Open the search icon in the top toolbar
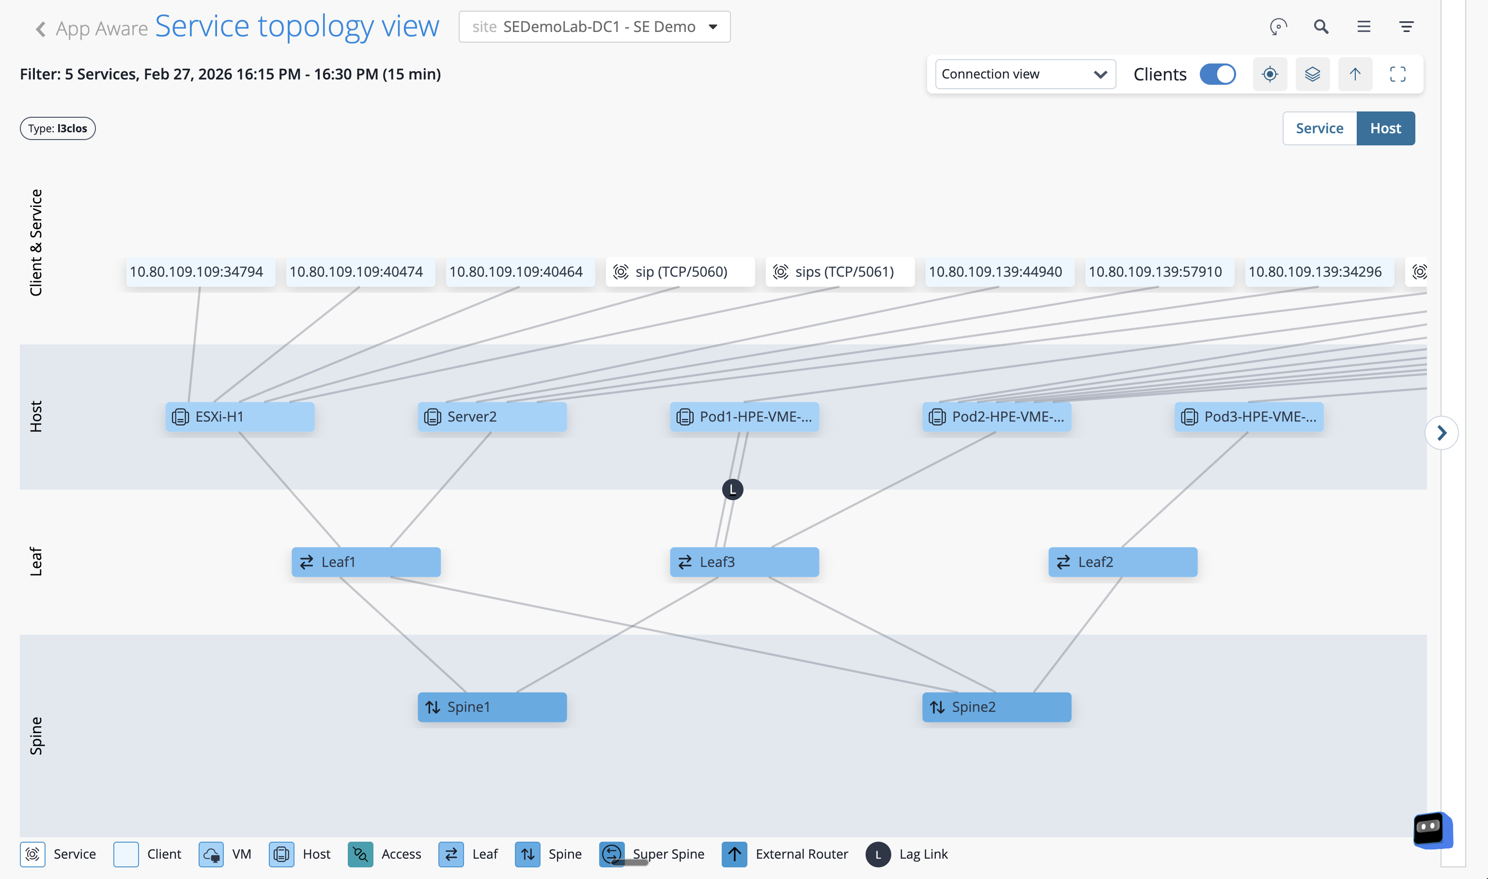Viewport: 1488px width, 879px height. pyautogui.click(x=1320, y=27)
